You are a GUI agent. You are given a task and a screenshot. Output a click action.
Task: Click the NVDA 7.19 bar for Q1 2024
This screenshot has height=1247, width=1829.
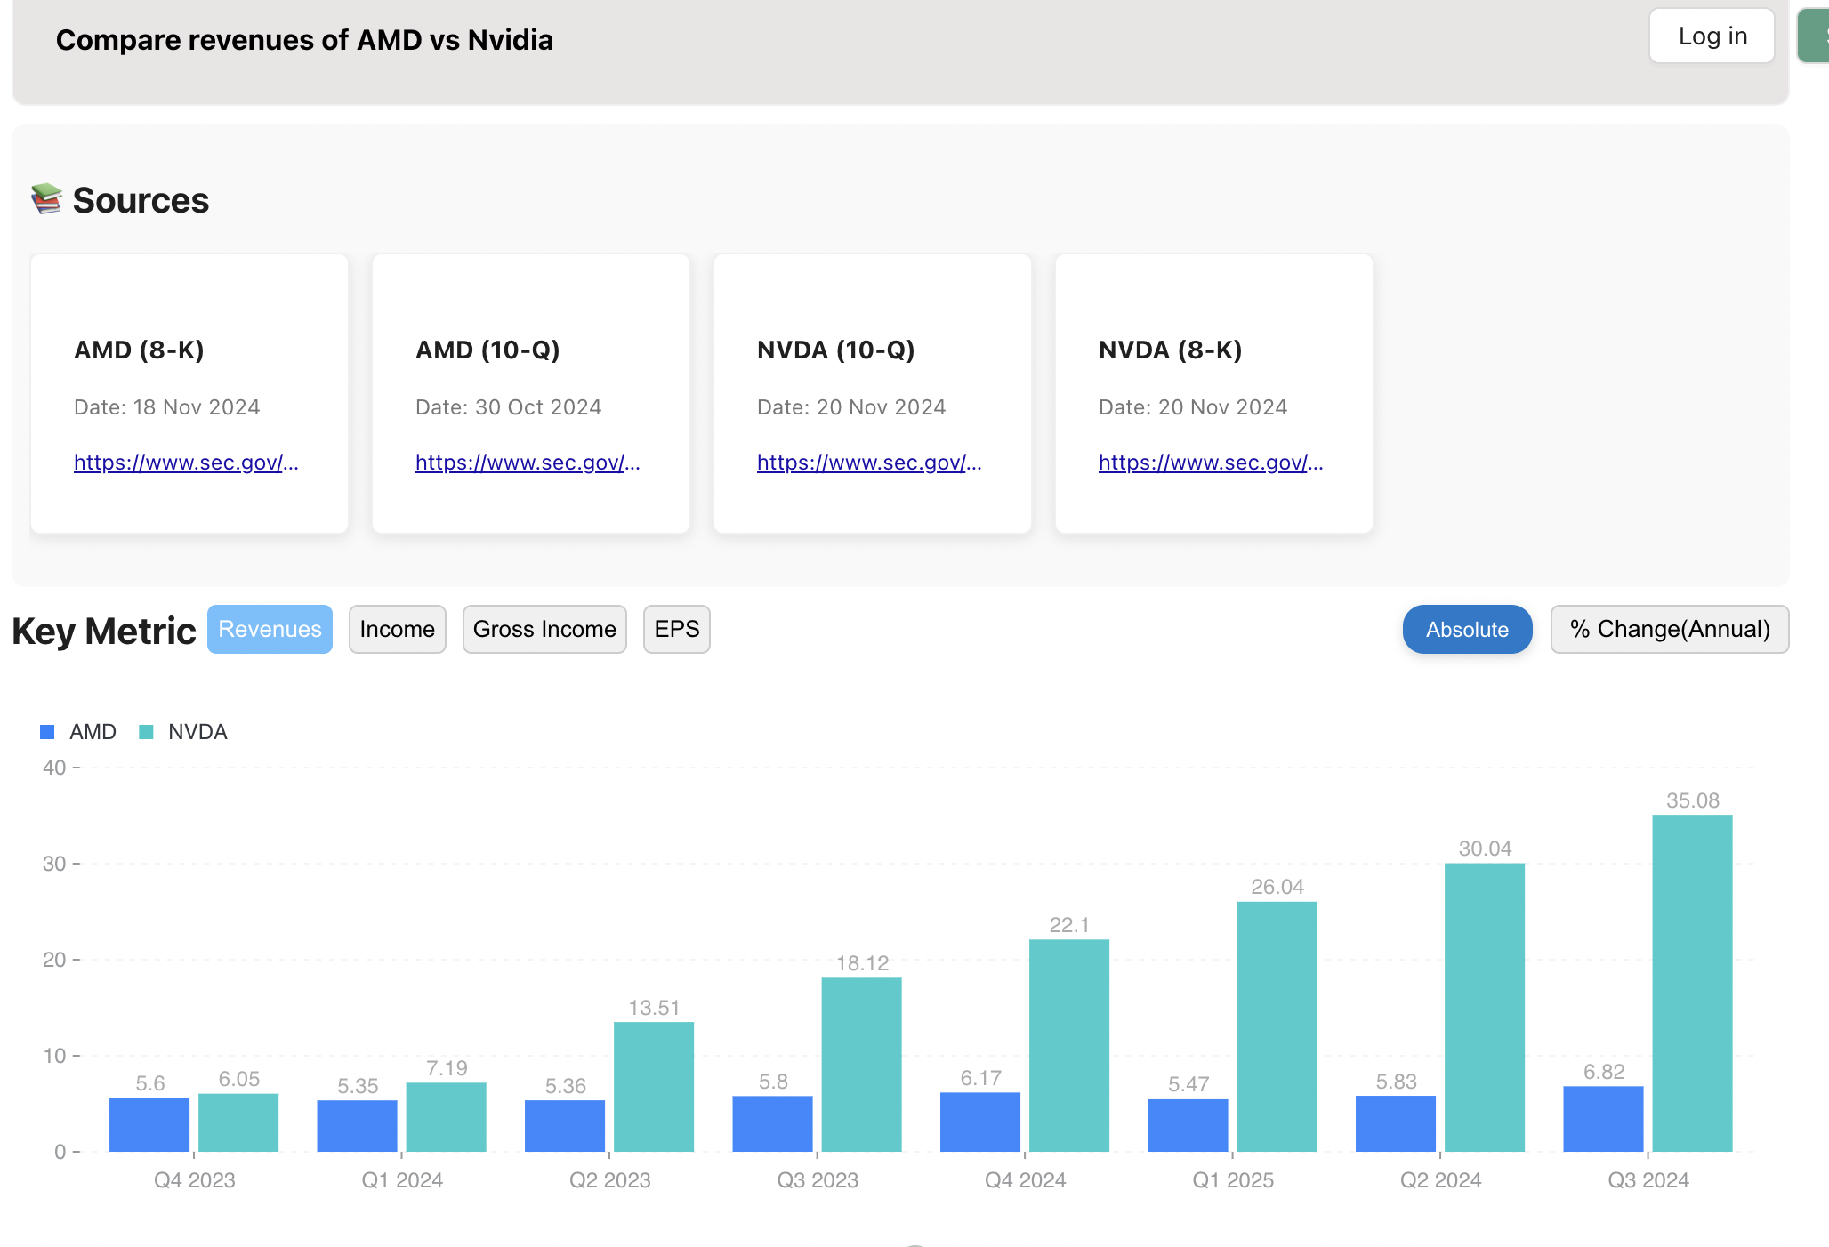[x=446, y=1117]
